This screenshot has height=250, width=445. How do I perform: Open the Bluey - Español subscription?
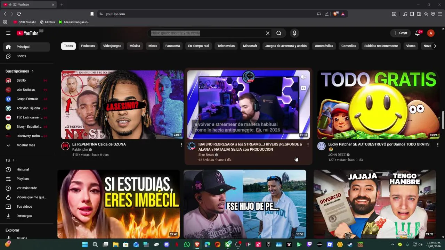tap(26, 127)
